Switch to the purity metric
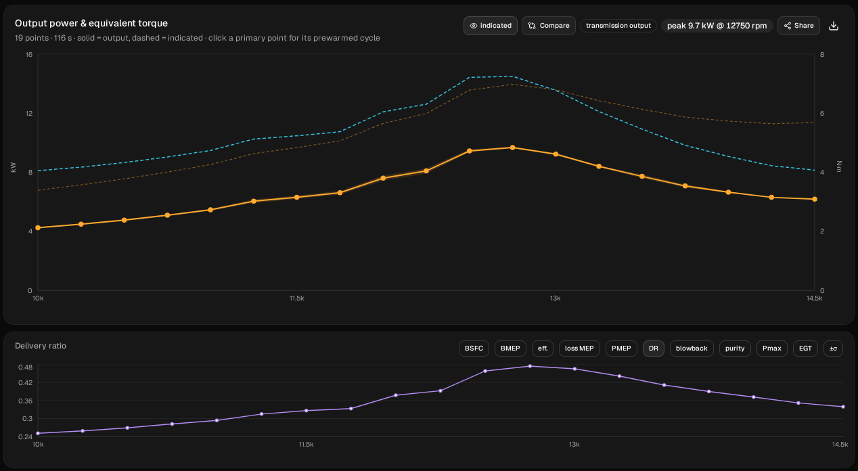Image resolution: width=858 pixels, height=471 pixels. [x=735, y=349]
